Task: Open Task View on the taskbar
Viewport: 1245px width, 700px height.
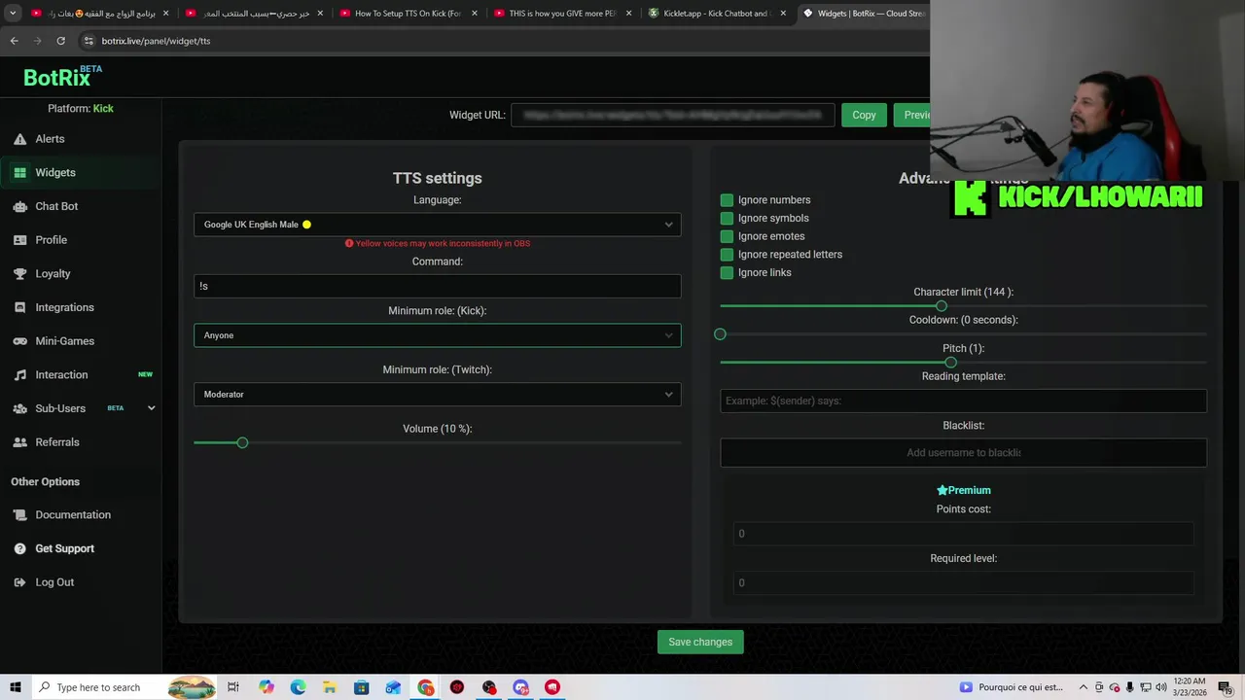Action: pos(233,687)
